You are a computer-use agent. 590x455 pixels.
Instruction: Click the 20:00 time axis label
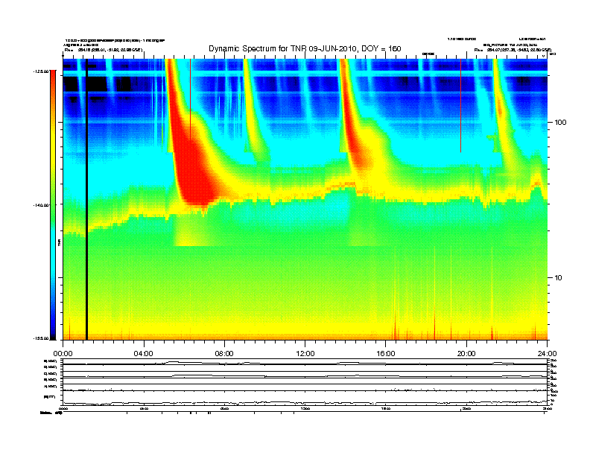coord(466,354)
